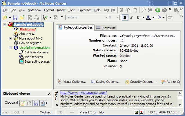Open the Notebook menu
Viewport: 185px width, 116px height.
coord(35,10)
